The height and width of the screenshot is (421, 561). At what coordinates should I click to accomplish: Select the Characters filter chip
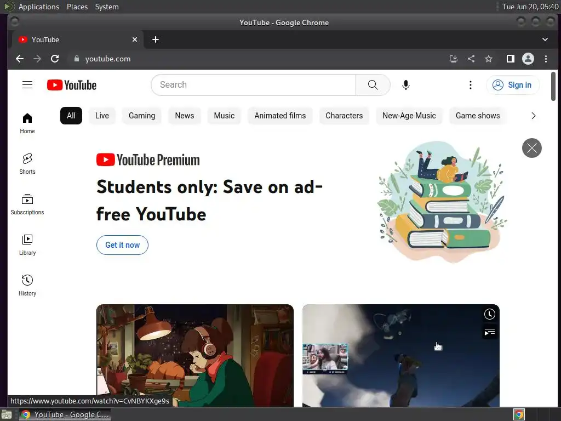click(344, 116)
